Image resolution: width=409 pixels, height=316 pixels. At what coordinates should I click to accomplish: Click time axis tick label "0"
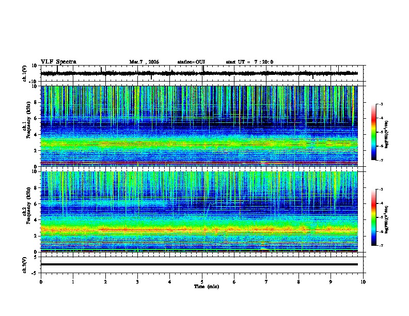point(41,282)
